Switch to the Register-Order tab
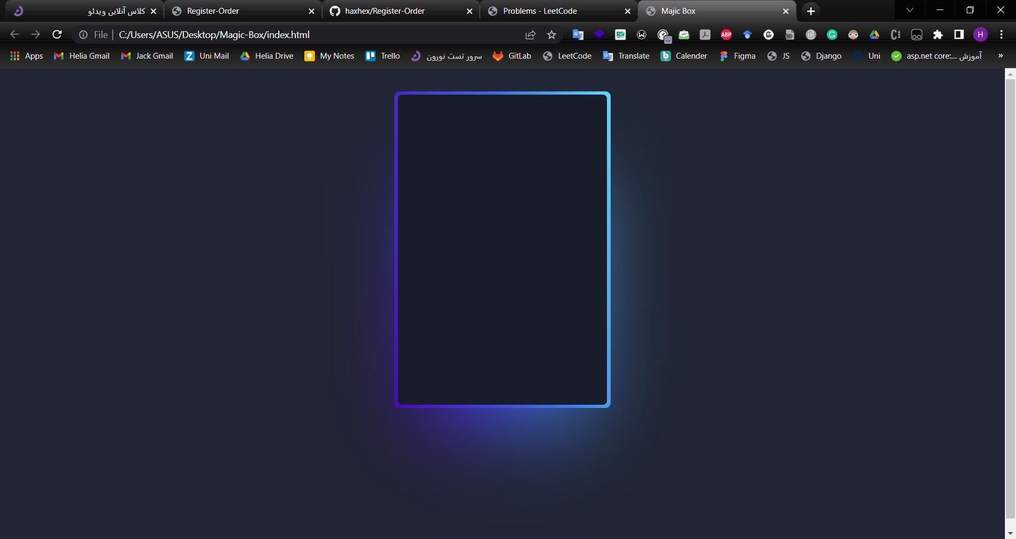Viewport: 1016px width, 539px height. (x=214, y=11)
